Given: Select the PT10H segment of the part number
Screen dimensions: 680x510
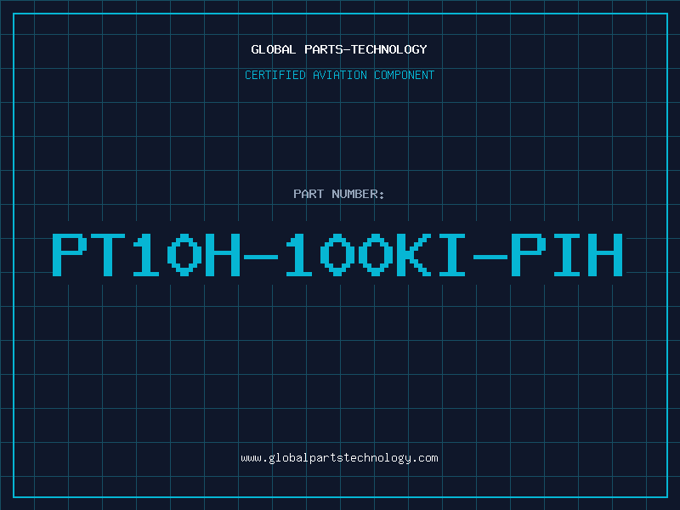Looking at the screenshot, I should (x=146, y=254).
